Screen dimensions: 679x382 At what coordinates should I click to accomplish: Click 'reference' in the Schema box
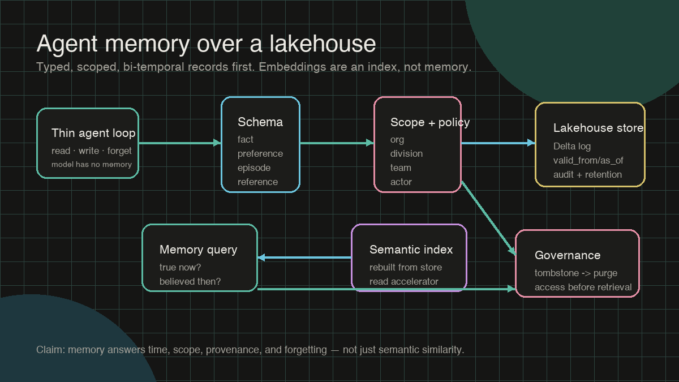pyautogui.click(x=258, y=182)
